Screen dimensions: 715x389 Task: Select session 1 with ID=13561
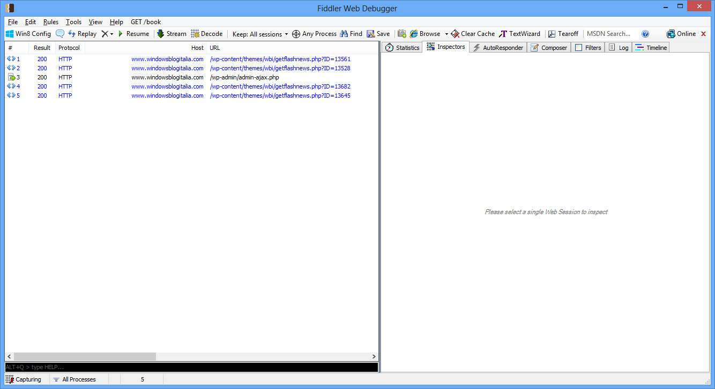pos(191,59)
